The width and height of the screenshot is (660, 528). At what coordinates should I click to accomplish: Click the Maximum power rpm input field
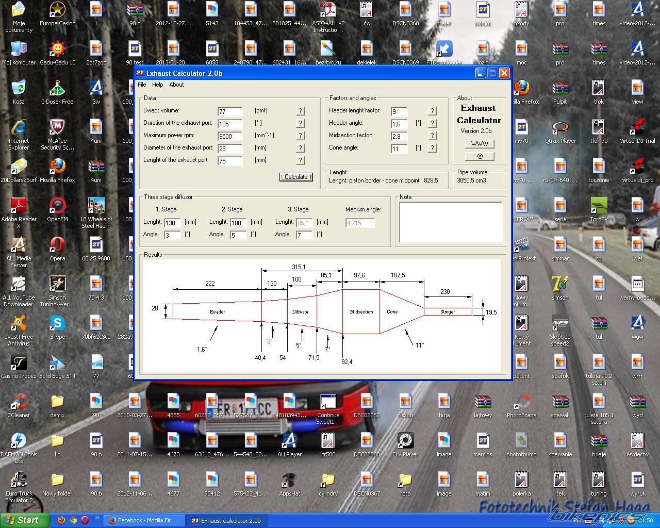tap(229, 136)
